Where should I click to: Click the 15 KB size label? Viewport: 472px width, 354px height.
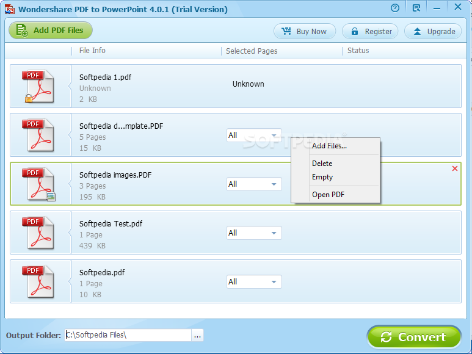pos(90,148)
